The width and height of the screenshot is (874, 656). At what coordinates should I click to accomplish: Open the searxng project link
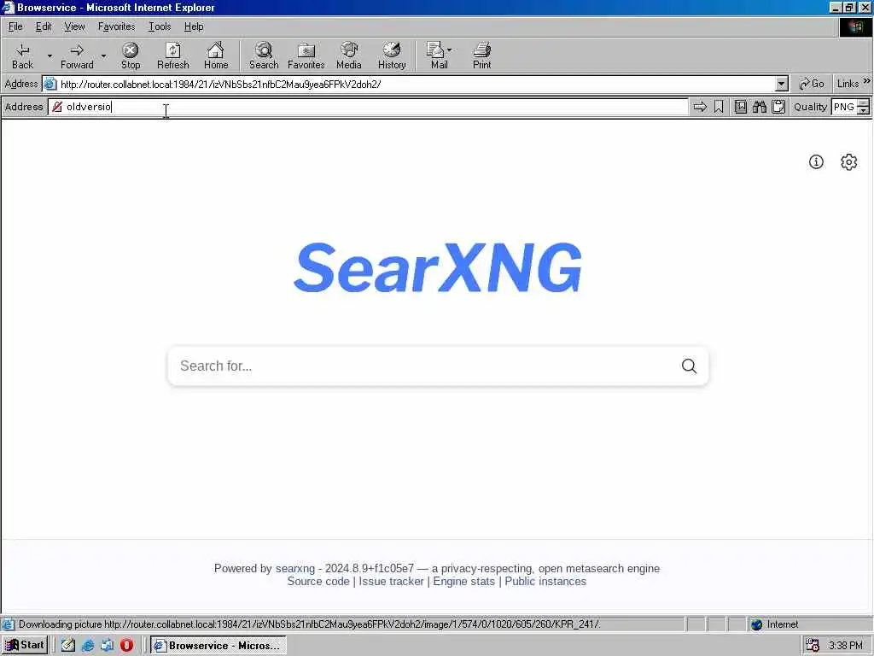pos(294,568)
